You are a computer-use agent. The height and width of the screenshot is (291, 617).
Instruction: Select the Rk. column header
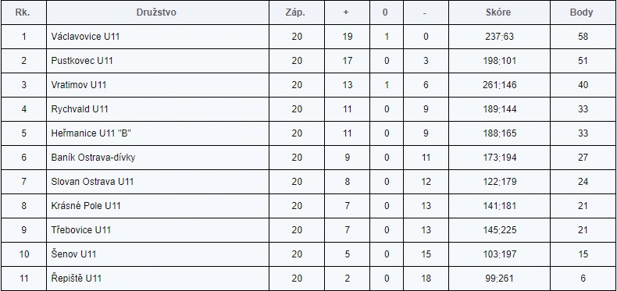(x=23, y=12)
